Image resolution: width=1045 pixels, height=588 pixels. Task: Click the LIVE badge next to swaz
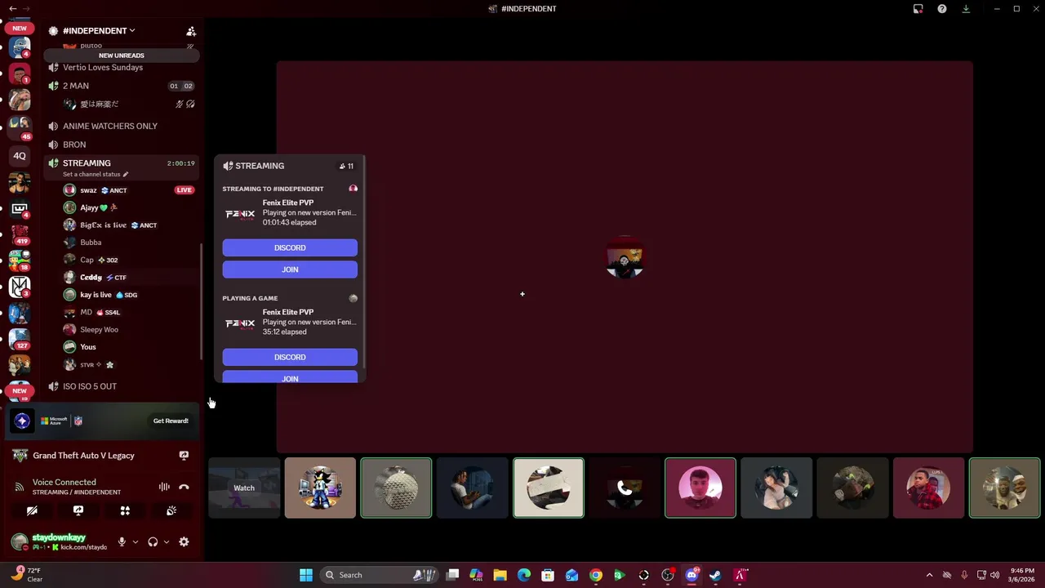(185, 190)
